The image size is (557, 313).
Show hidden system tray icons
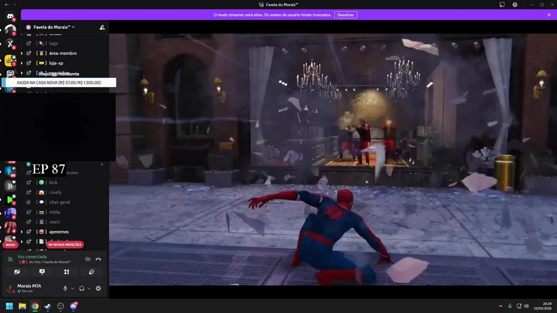(x=500, y=306)
